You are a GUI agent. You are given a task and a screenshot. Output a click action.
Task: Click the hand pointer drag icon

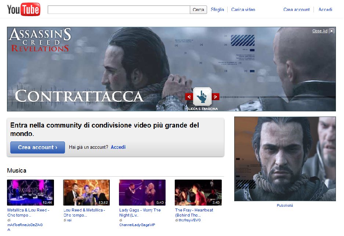(202, 96)
